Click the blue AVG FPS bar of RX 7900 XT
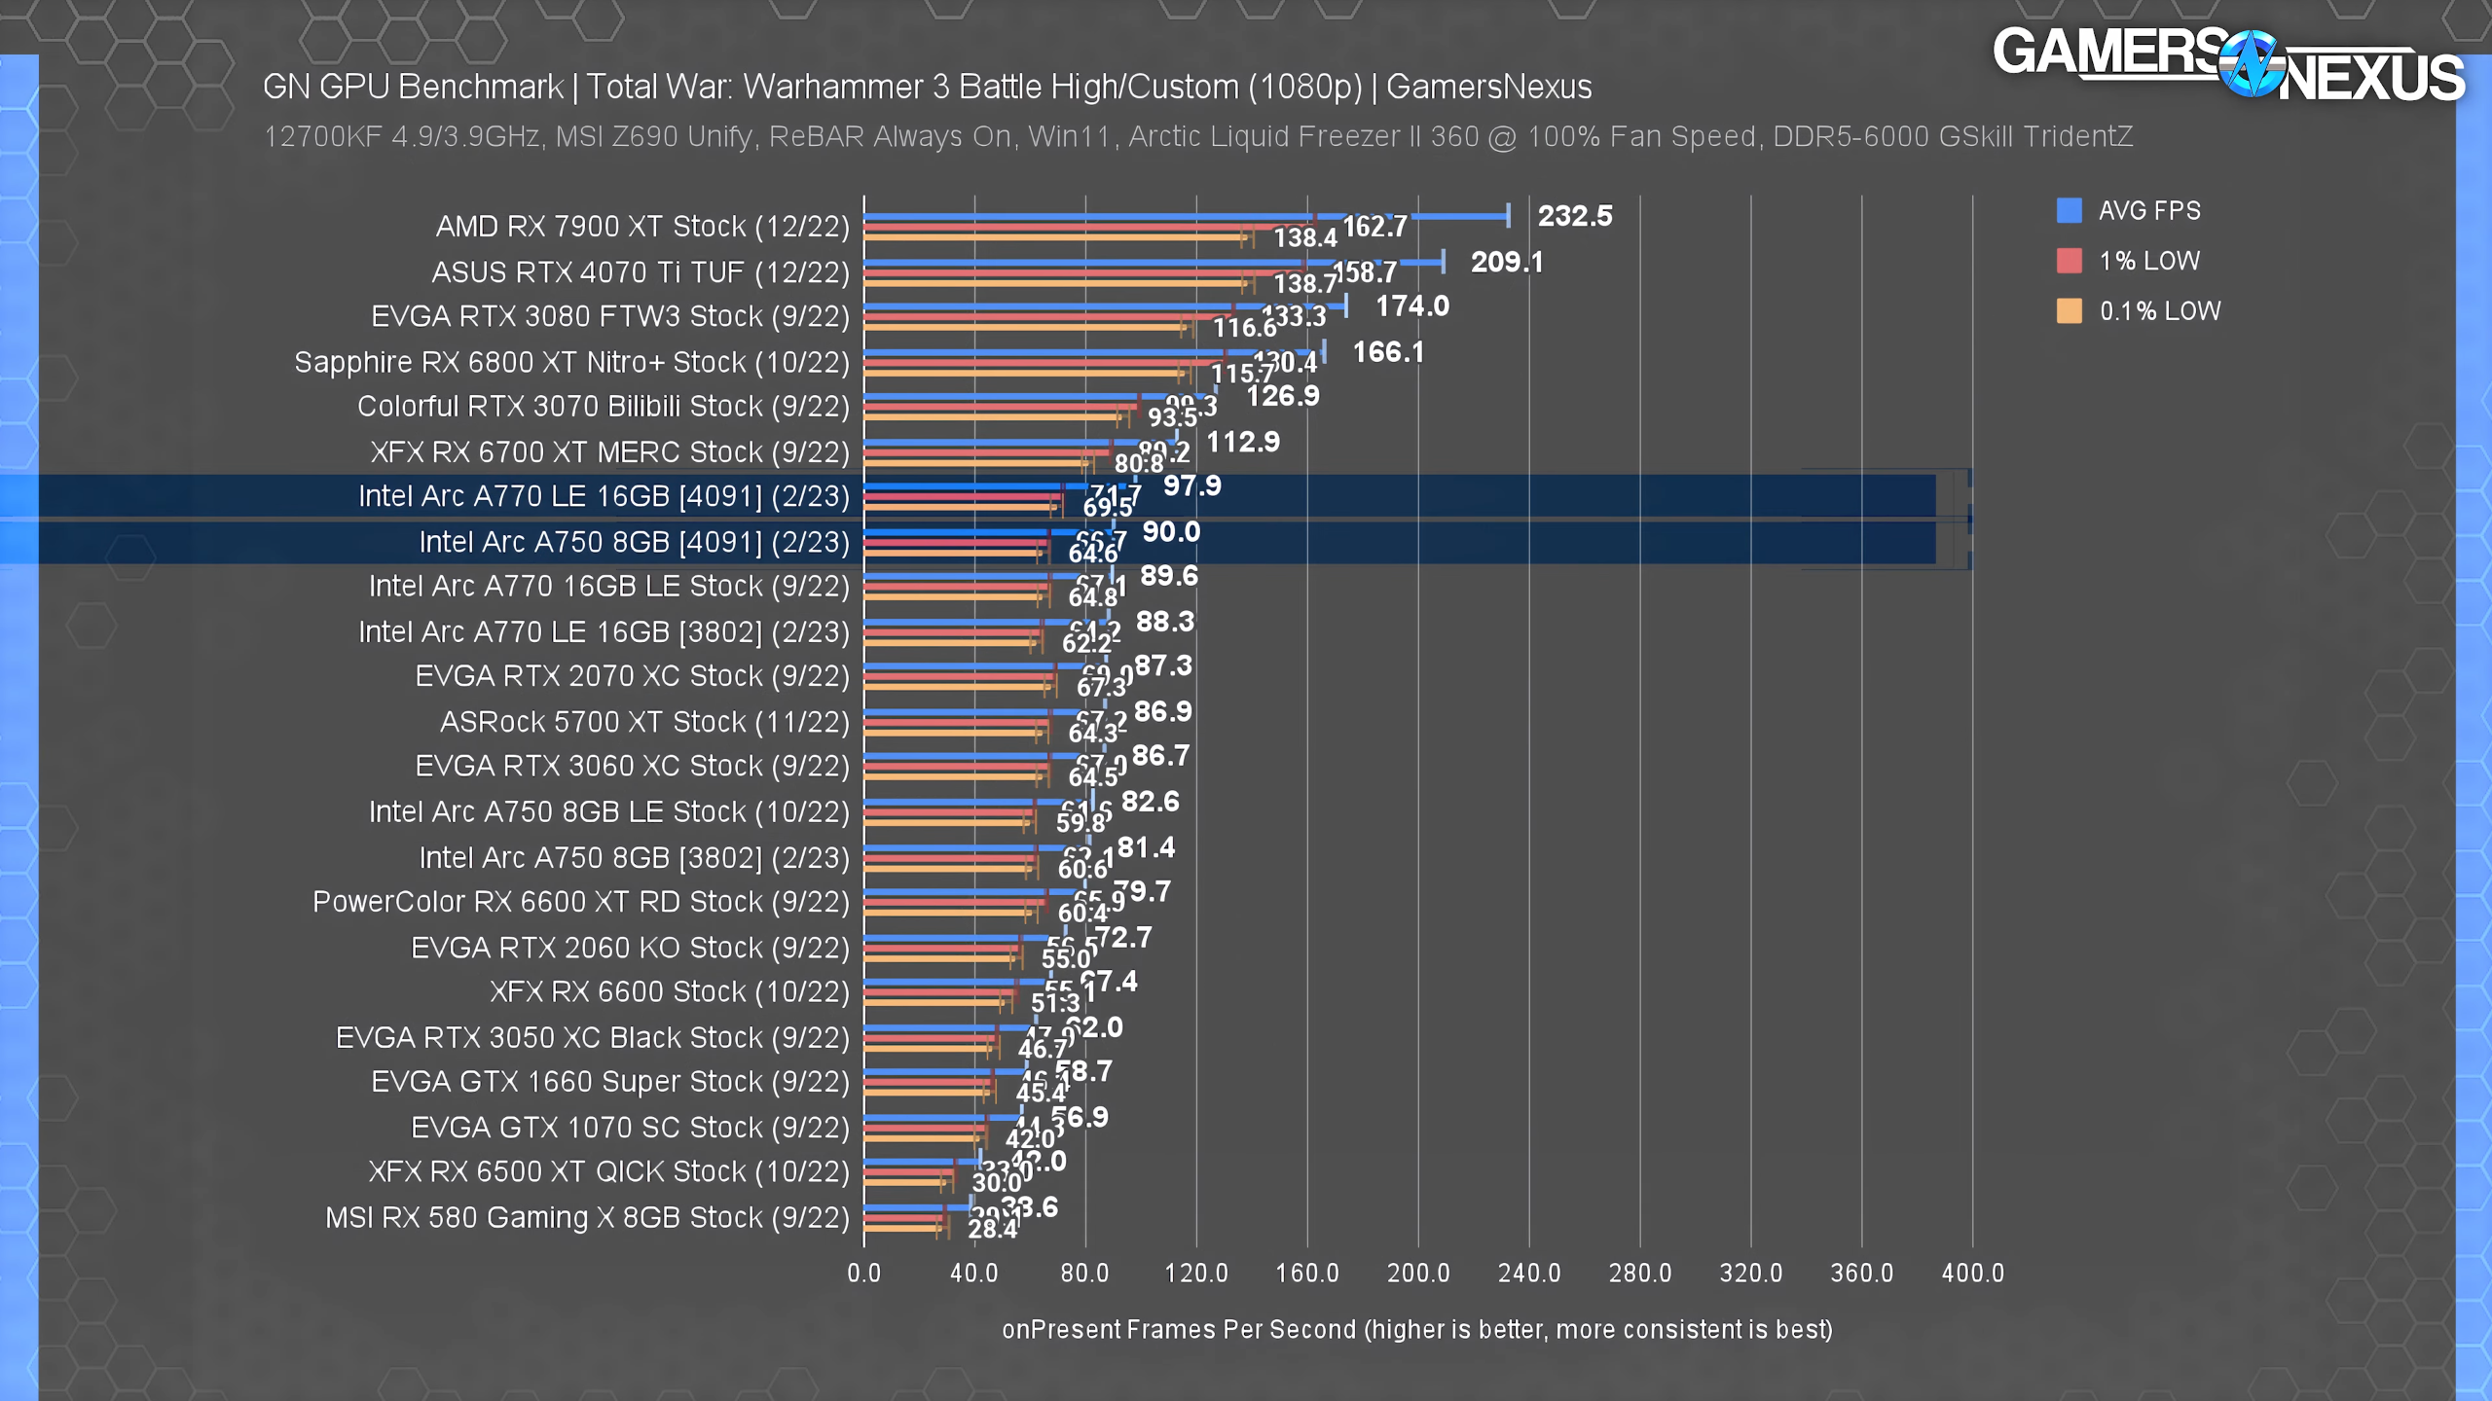The height and width of the screenshot is (1401, 2492). (x=1187, y=217)
